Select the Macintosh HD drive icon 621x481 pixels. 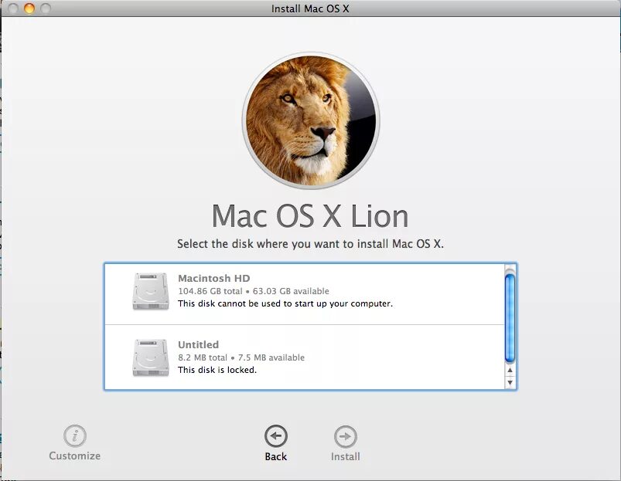point(151,291)
